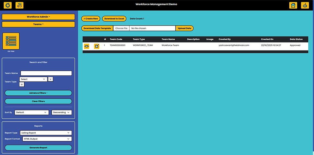Click the Upload Data button

(185, 28)
